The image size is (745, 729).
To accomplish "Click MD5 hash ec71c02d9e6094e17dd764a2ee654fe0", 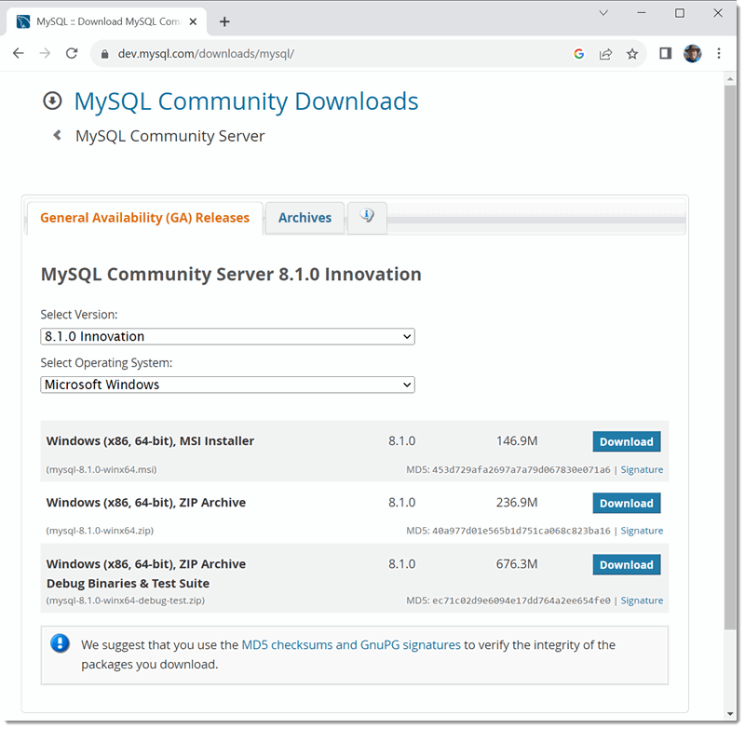I will click(521, 601).
